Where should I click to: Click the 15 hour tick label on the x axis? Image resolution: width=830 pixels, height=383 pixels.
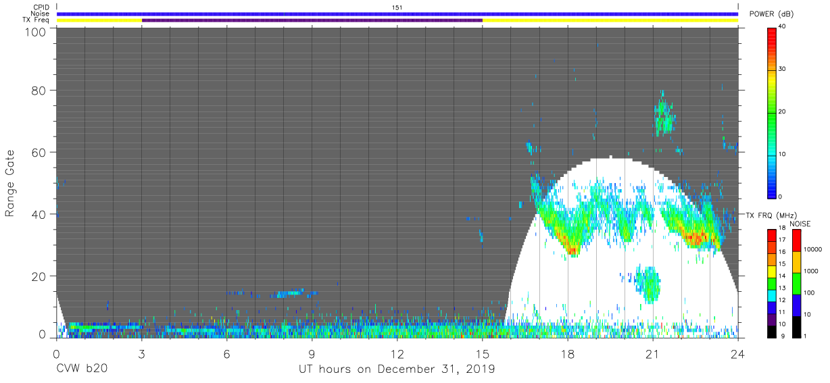click(x=483, y=353)
